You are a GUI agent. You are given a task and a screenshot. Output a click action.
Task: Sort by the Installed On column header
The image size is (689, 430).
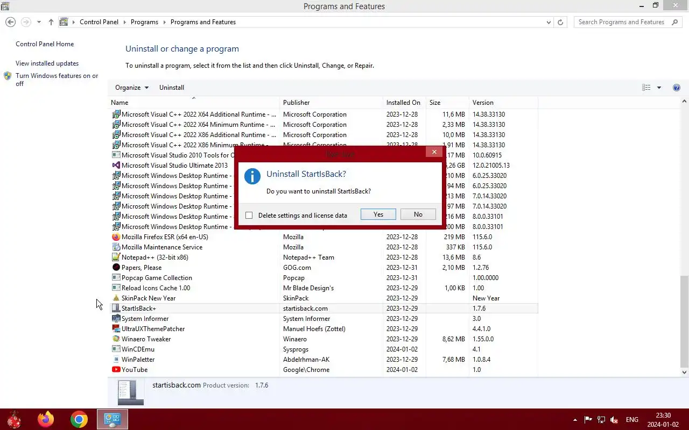(x=404, y=103)
